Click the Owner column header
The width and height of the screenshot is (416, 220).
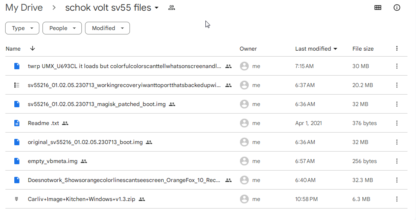point(248,49)
